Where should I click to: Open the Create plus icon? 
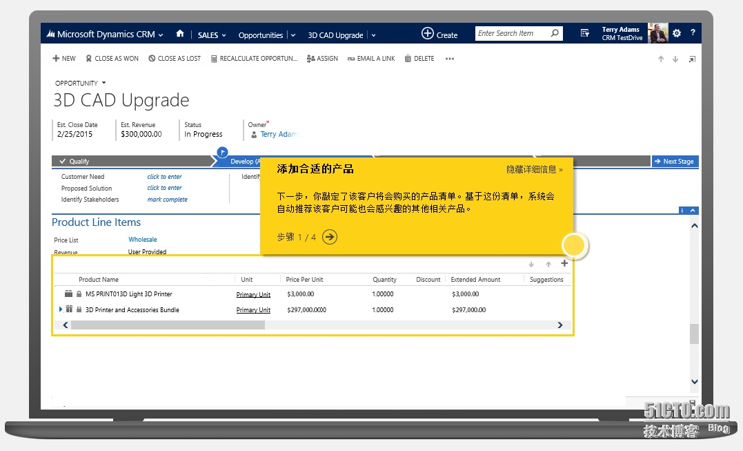point(428,33)
